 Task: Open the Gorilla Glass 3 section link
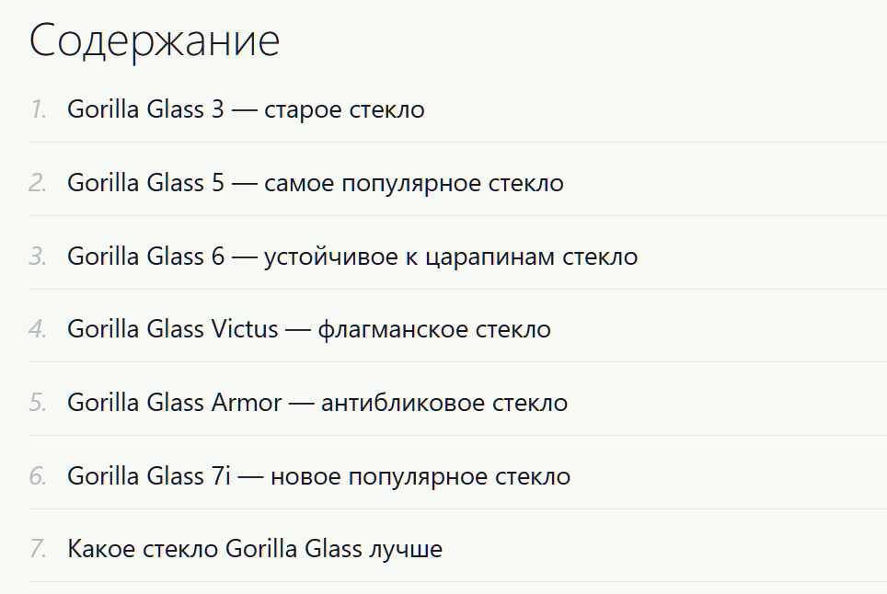tap(246, 109)
